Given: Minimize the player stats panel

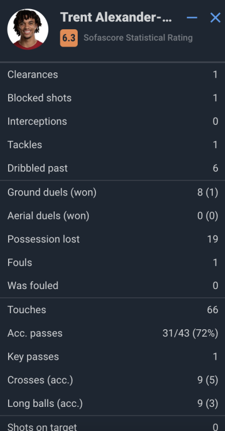Looking at the screenshot, I should (192, 18).
